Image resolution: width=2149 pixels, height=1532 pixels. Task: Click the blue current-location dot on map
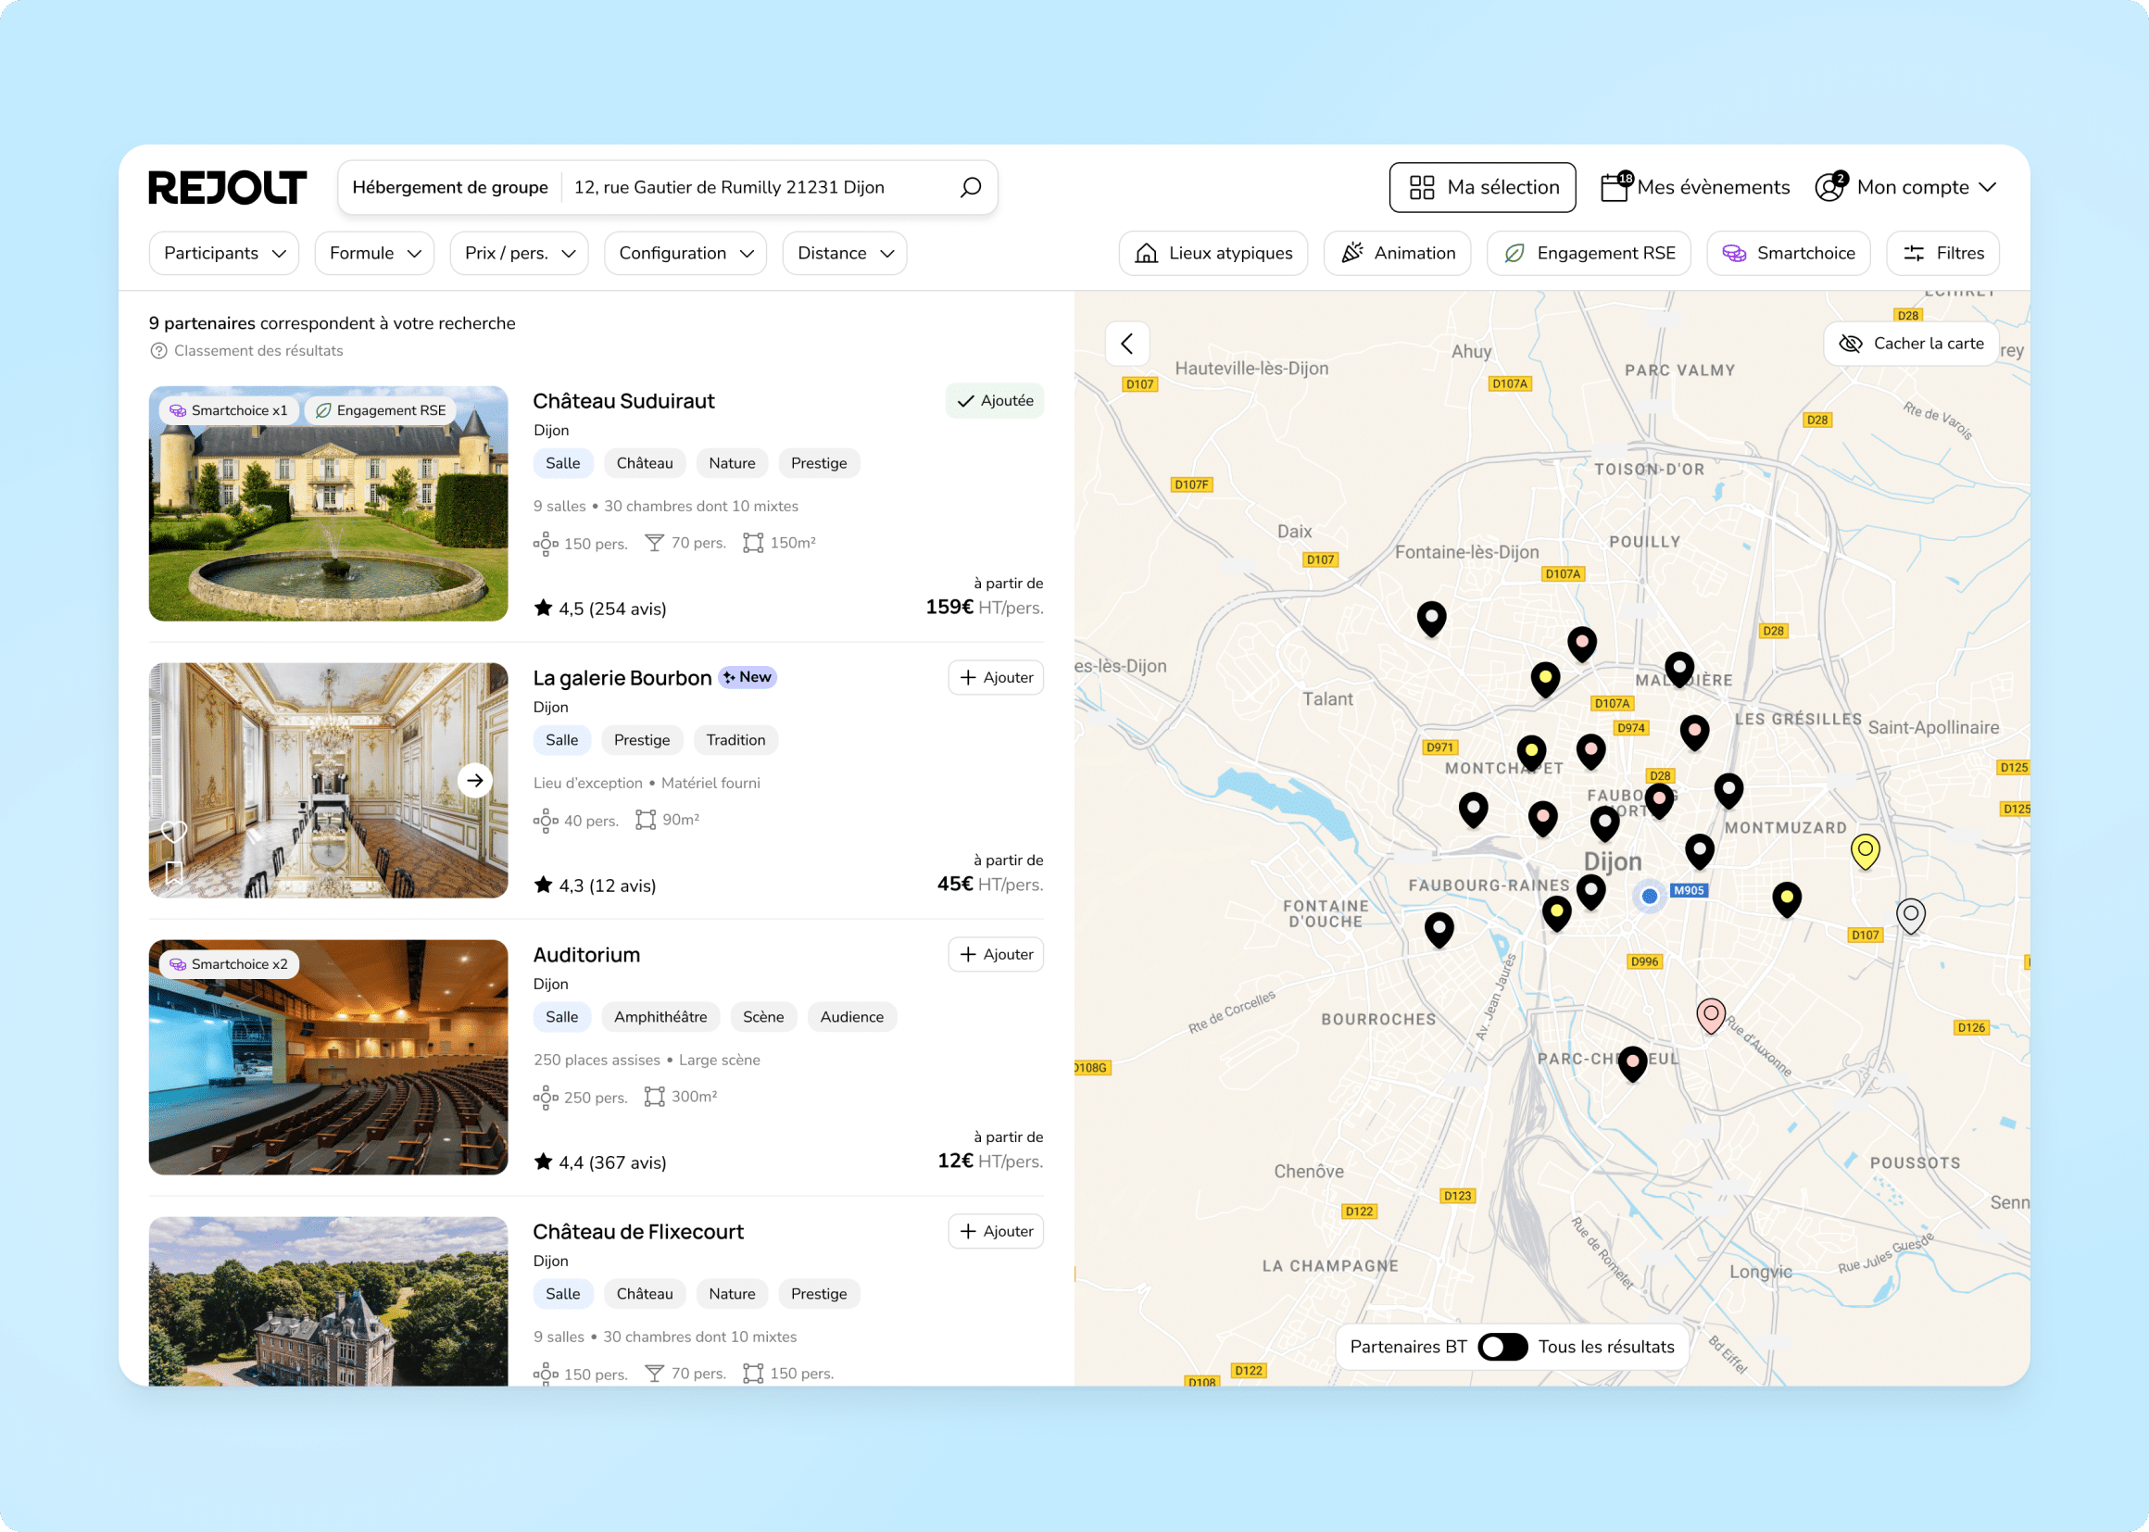click(x=1649, y=896)
